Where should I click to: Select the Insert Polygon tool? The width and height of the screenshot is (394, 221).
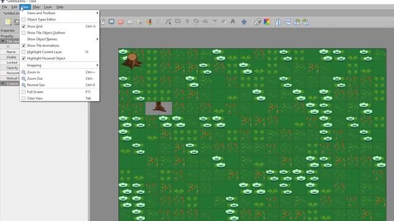[x=205, y=22]
